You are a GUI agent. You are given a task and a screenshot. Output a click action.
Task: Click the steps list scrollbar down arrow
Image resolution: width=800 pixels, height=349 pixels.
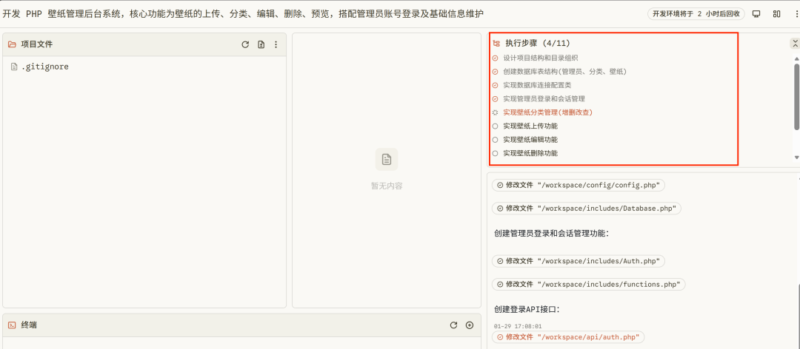coord(797,157)
